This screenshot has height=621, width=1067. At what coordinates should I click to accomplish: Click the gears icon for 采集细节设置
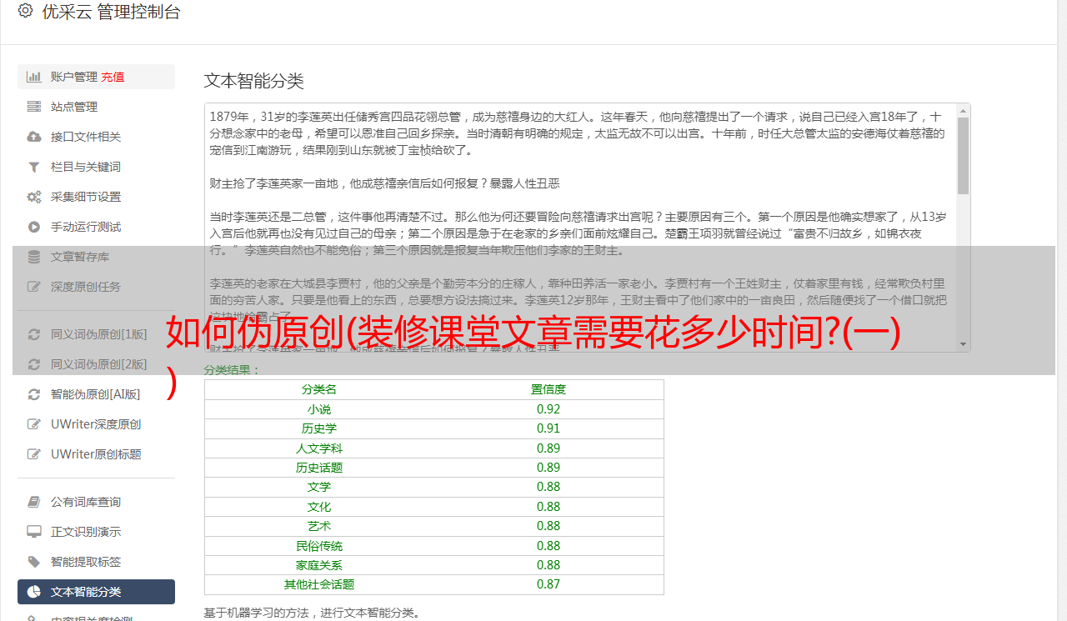click(34, 197)
